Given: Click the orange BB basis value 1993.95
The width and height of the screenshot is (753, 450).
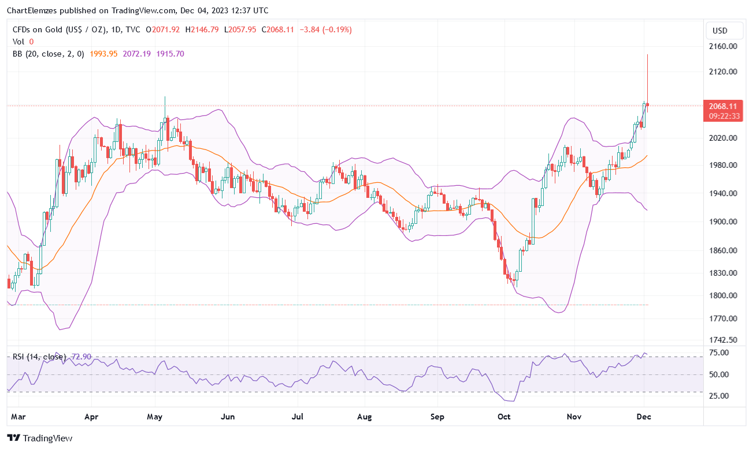Looking at the screenshot, I should click(104, 54).
